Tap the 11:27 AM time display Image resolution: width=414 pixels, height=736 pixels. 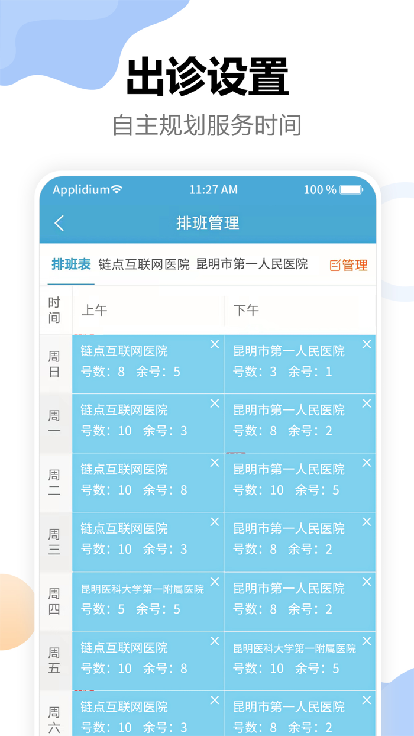(207, 189)
